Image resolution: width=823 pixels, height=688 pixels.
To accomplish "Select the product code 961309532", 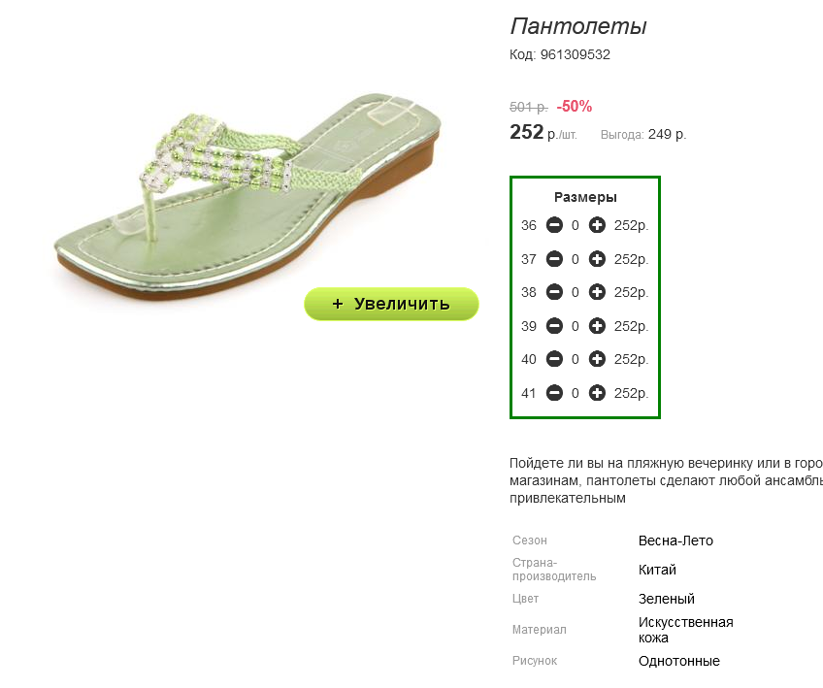I will tap(576, 54).
